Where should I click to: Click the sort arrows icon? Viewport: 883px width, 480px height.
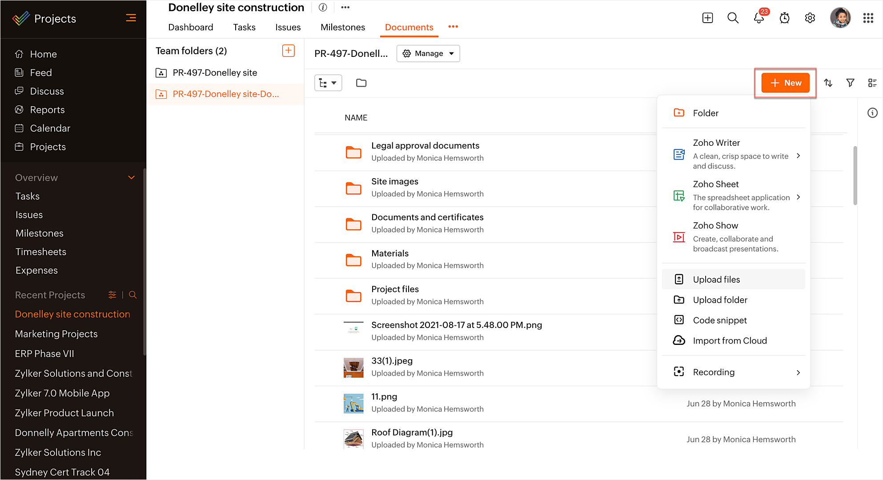click(x=828, y=83)
